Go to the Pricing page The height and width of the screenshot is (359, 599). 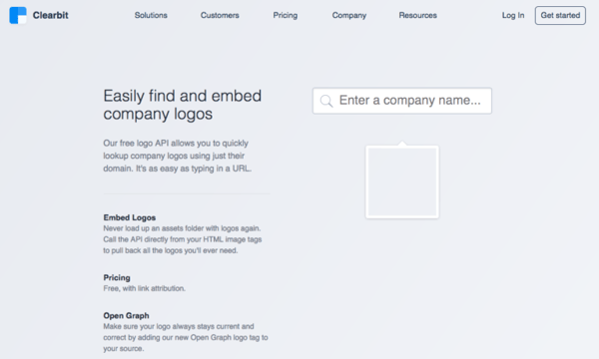[285, 15]
